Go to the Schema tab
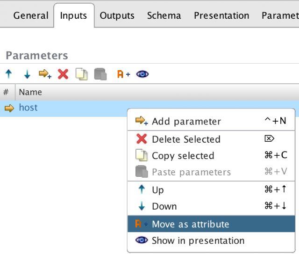Viewport: 299px width, 254px height. click(x=164, y=15)
